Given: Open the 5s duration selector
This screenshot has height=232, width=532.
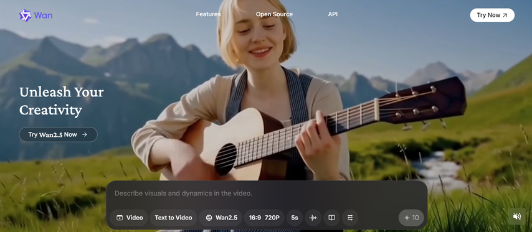Looking at the screenshot, I should pos(295,218).
